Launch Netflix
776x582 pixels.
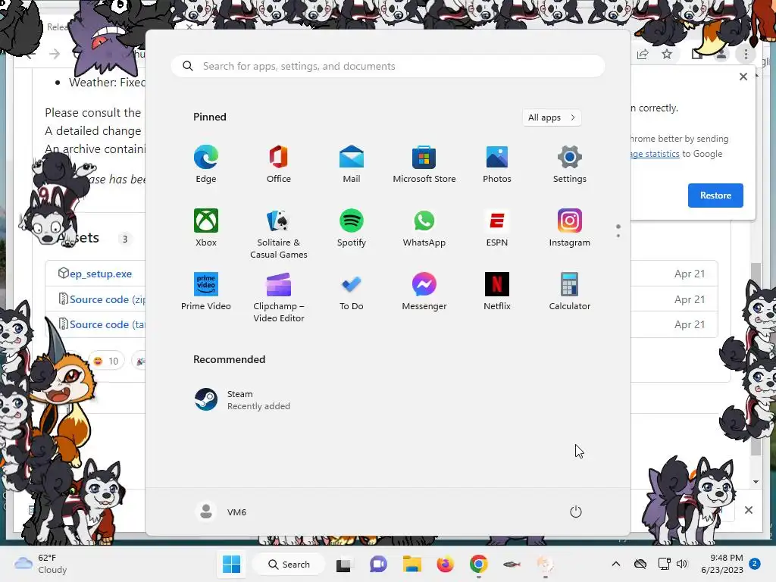tap(497, 292)
